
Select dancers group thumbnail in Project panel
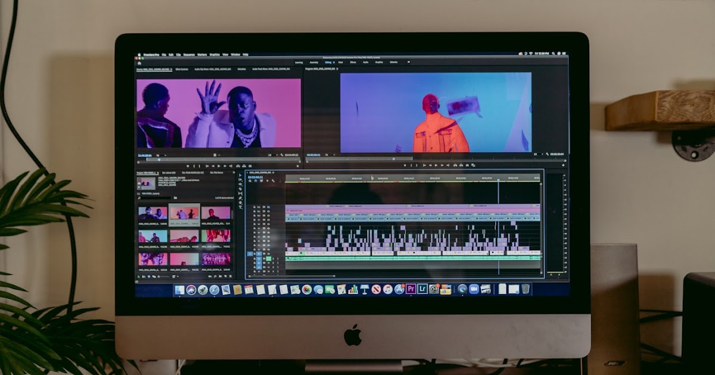click(x=216, y=258)
